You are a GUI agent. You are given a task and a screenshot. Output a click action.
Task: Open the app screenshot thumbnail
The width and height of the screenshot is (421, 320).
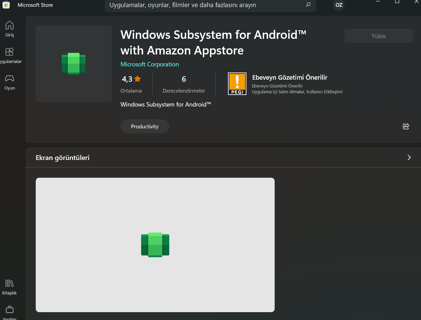point(155,245)
